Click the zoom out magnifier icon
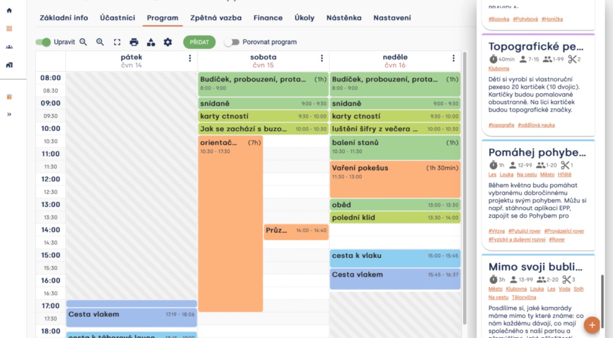The image size is (613, 338). coord(83,42)
